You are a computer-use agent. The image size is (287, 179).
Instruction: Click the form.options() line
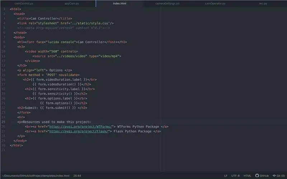pyautogui.click(x=63, y=103)
